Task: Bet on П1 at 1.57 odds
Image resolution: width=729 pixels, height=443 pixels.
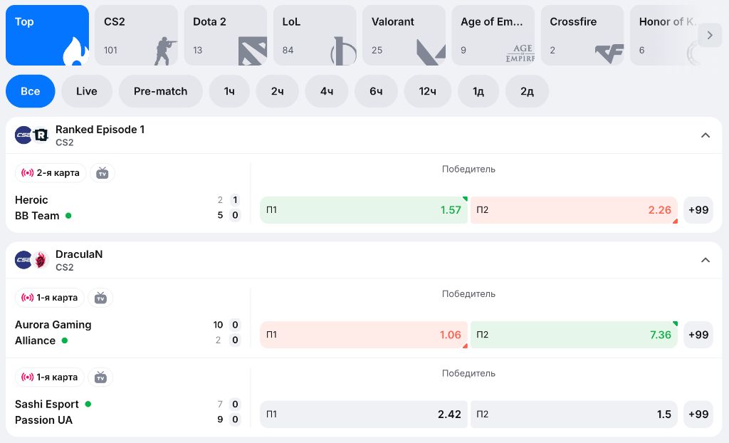Action: point(363,210)
